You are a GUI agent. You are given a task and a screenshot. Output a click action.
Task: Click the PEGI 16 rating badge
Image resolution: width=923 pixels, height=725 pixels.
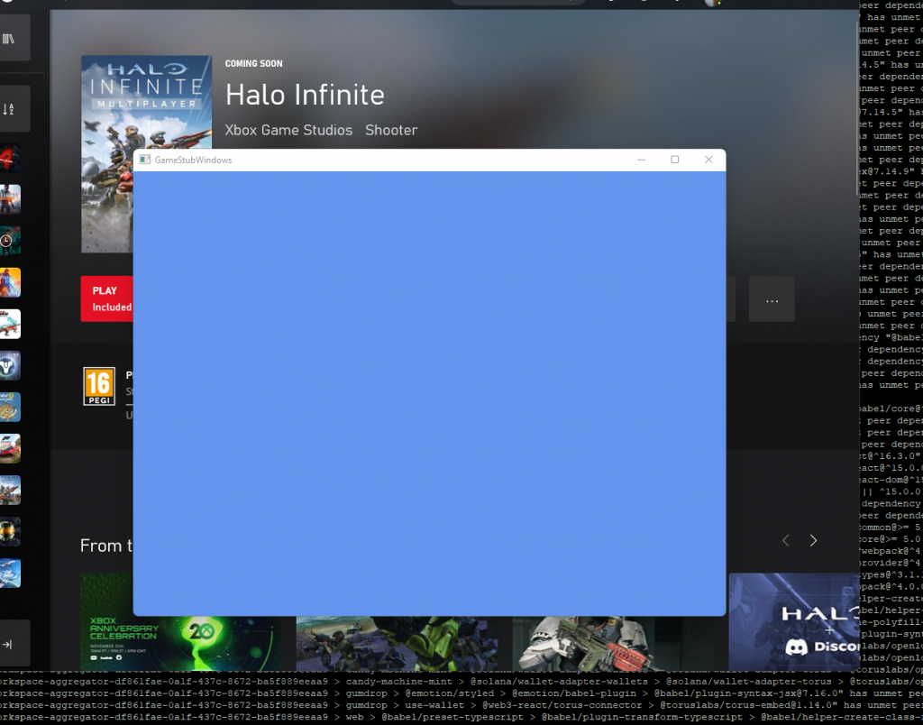99,386
